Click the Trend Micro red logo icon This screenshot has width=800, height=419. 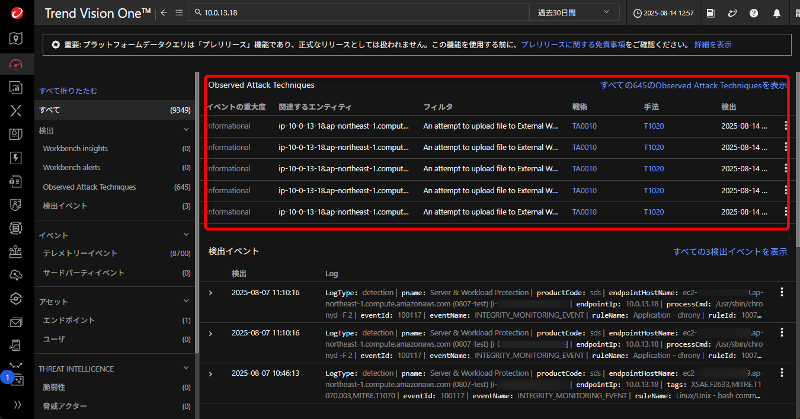pos(17,12)
